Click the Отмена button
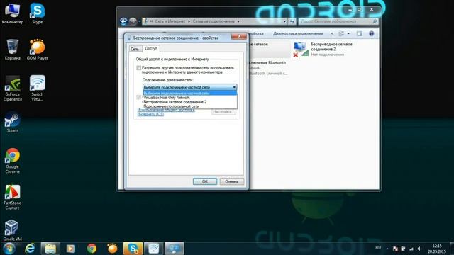 (x=232, y=181)
